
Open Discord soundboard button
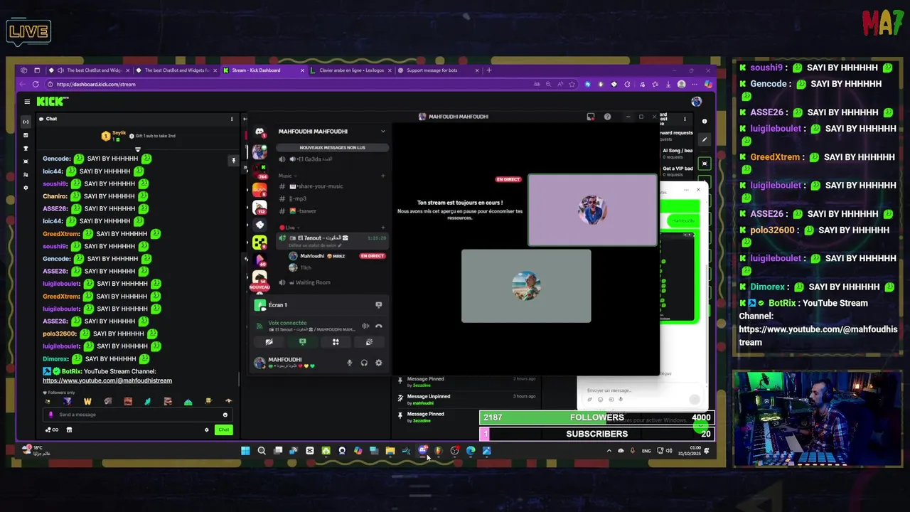pos(369,342)
